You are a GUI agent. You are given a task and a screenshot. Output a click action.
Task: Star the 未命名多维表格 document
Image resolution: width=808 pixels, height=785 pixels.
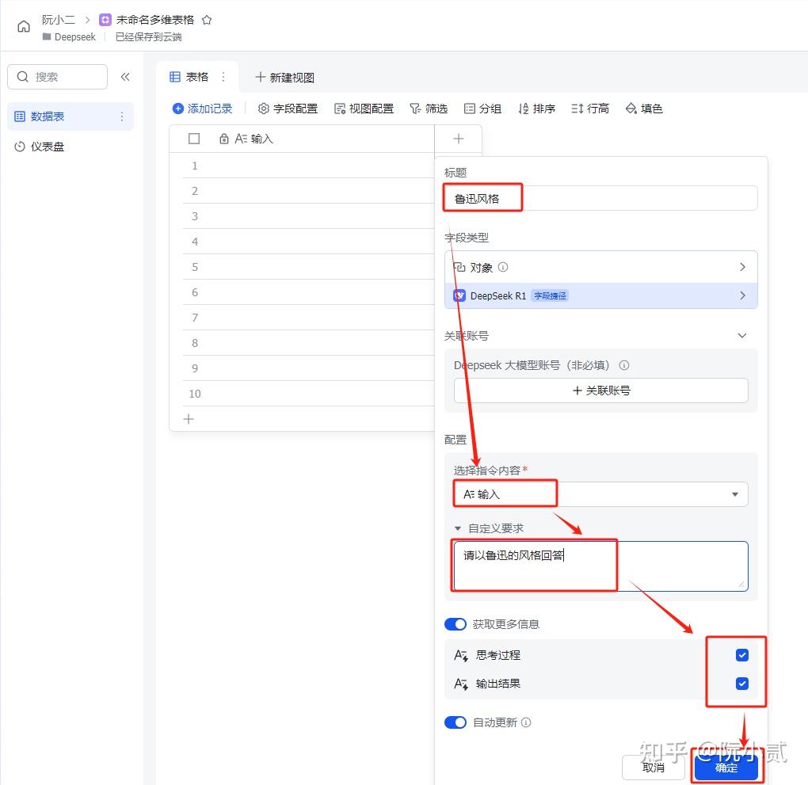pyautogui.click(x=207, y=20)
